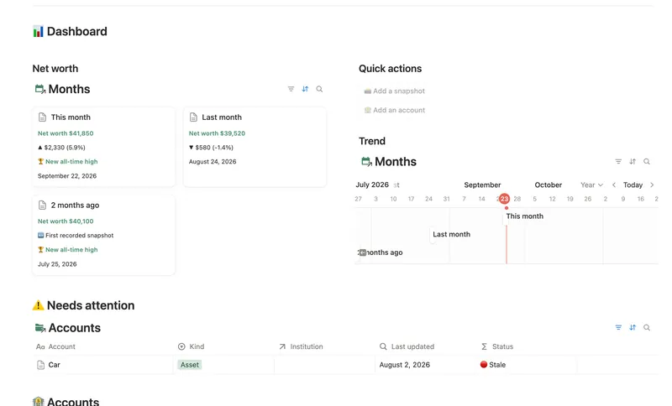The width and height of the screenshot is (672, 406).
Task: Open filter for Needs attention Accounts table
Action: tap(618, 327)
